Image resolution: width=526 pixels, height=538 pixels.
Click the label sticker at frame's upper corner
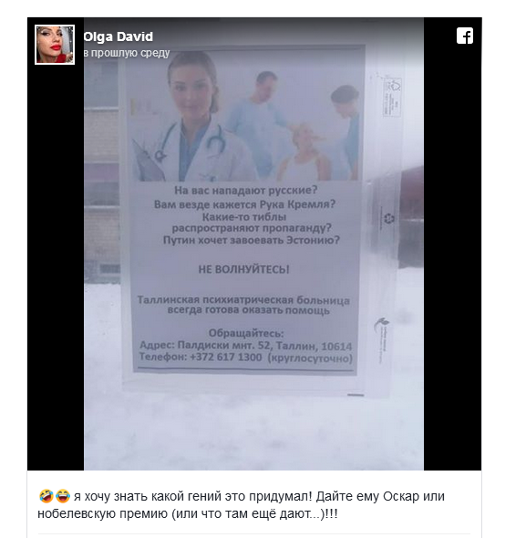pos(392,97)
